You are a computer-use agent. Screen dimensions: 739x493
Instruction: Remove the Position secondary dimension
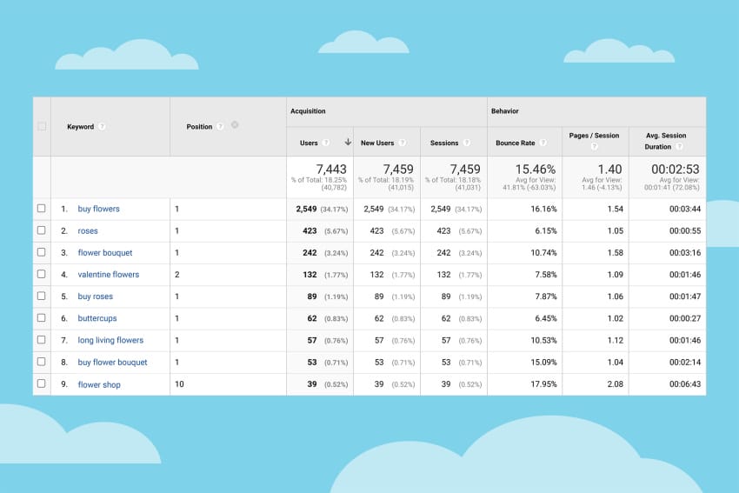(x=235, y=125)
